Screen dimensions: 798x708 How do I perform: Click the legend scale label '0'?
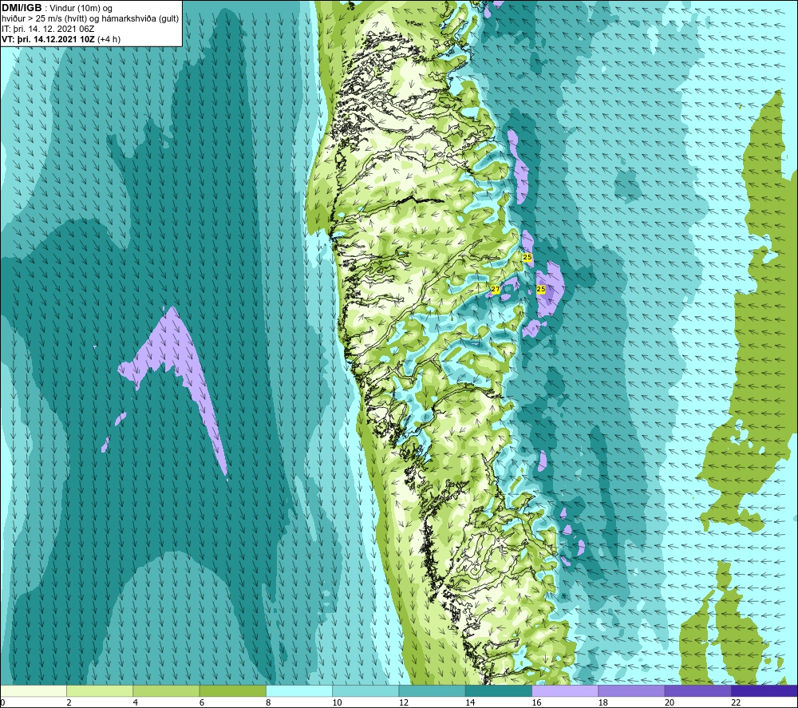click(2, 702)
